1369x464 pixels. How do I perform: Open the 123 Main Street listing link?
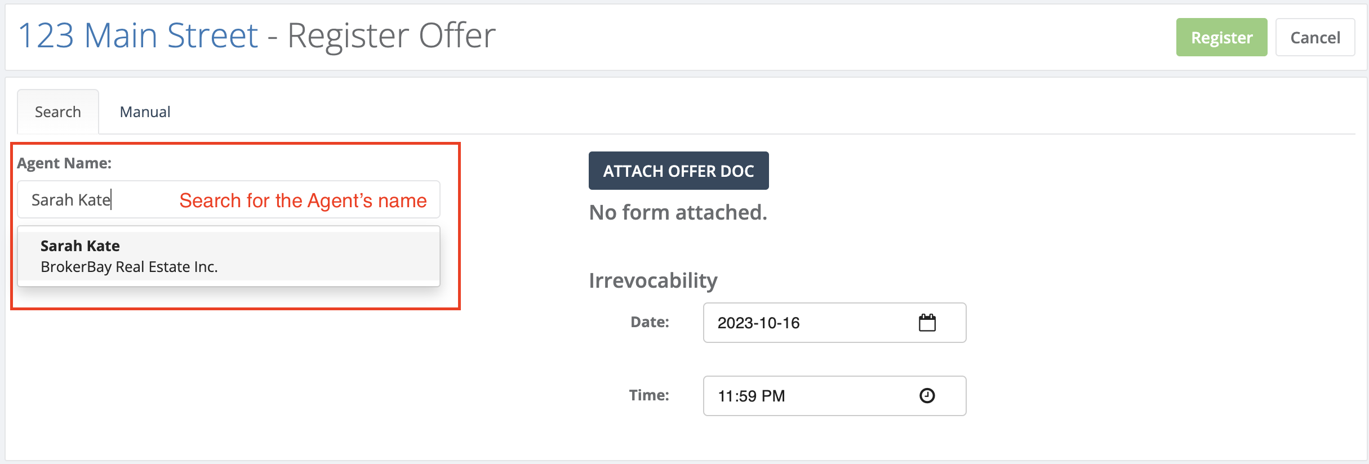pos(139,35)
